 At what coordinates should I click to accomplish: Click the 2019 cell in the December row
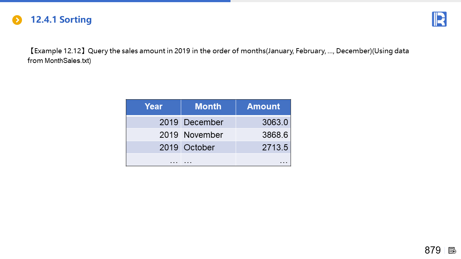(169, 122)
